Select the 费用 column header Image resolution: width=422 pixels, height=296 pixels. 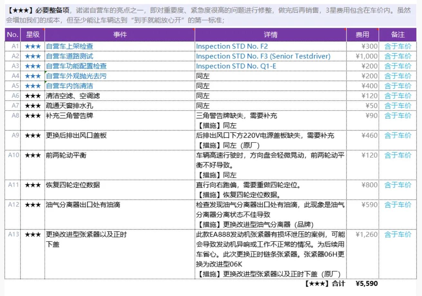pyautogui.click(x=363, y=35)
